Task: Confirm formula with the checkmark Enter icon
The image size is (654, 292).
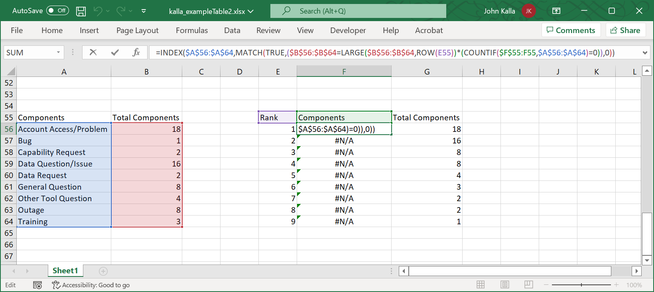Action: (115, 52)
